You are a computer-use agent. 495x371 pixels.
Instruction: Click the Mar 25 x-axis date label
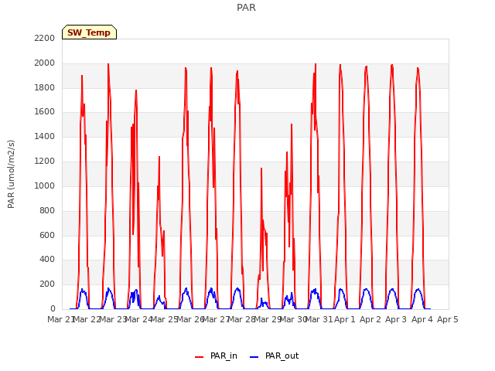click(164, 319)
